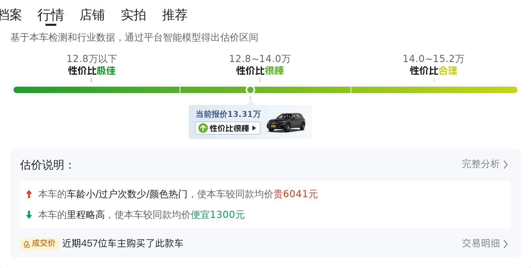531x268 pixels.
Task: Click the green down arrow icon
Action: pos(29,215)
